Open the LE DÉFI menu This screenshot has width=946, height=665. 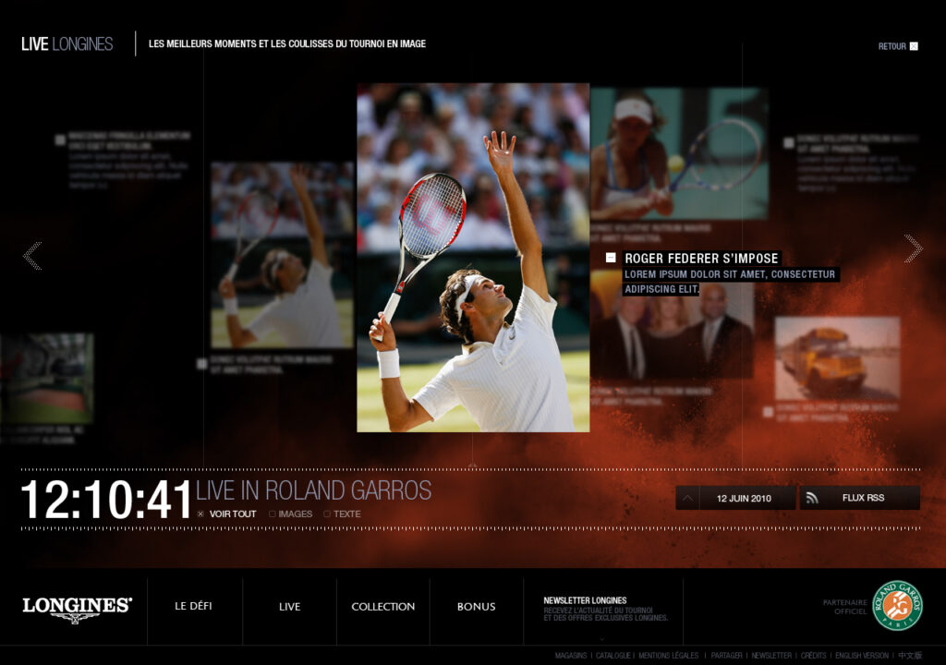193,606
